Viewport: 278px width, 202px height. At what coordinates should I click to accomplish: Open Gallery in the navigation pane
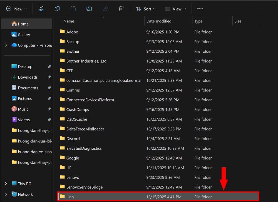click(24, 35)
